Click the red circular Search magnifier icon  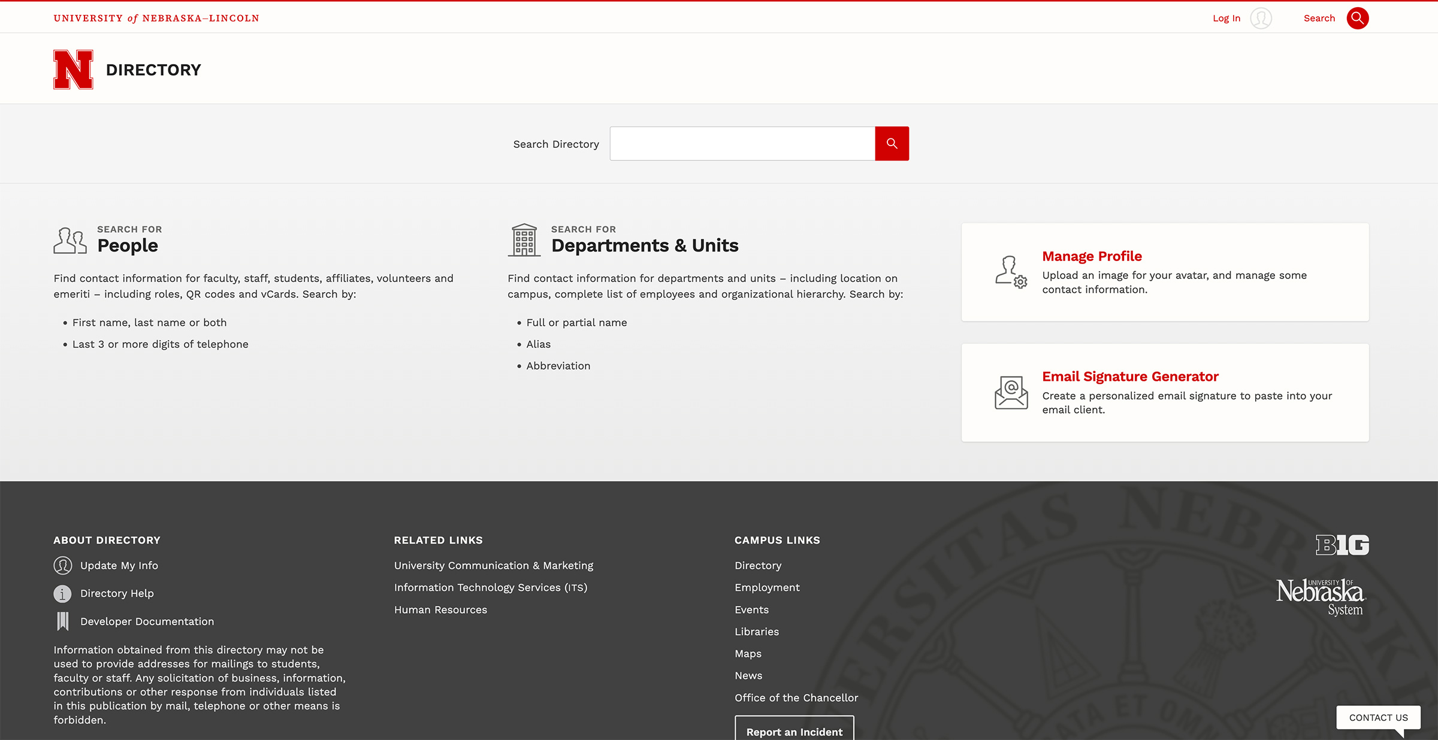1357,19
